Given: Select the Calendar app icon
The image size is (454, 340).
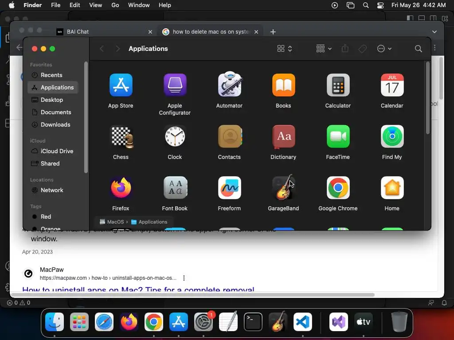Looking at the screenshot, I should pyautogui.click(x=392, y=85).
